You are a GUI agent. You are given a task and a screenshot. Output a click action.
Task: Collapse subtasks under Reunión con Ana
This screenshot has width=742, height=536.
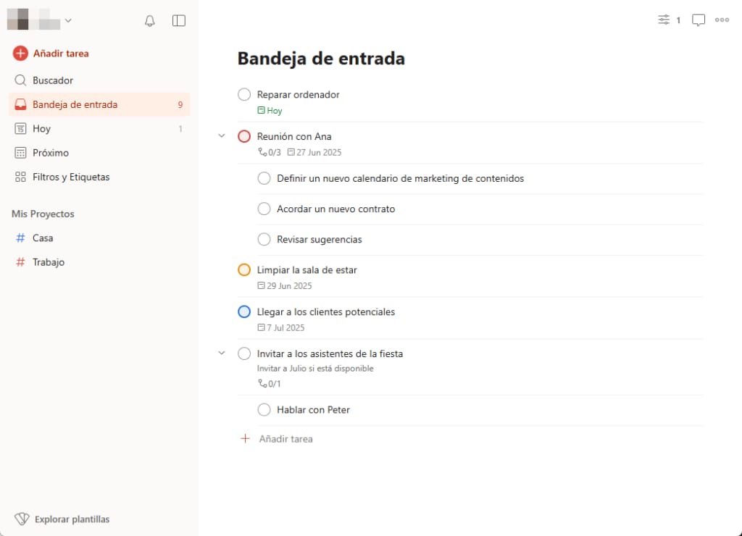tap(222, 135)
